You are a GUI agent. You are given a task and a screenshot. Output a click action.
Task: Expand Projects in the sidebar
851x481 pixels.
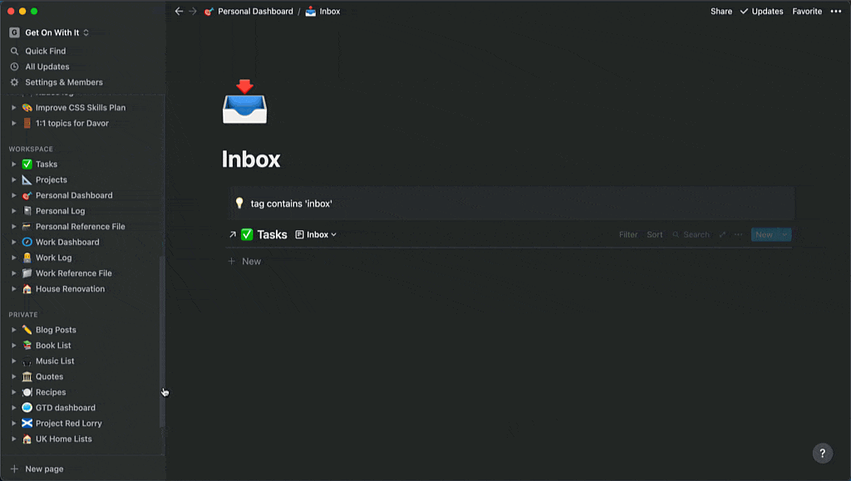point(13,179)
